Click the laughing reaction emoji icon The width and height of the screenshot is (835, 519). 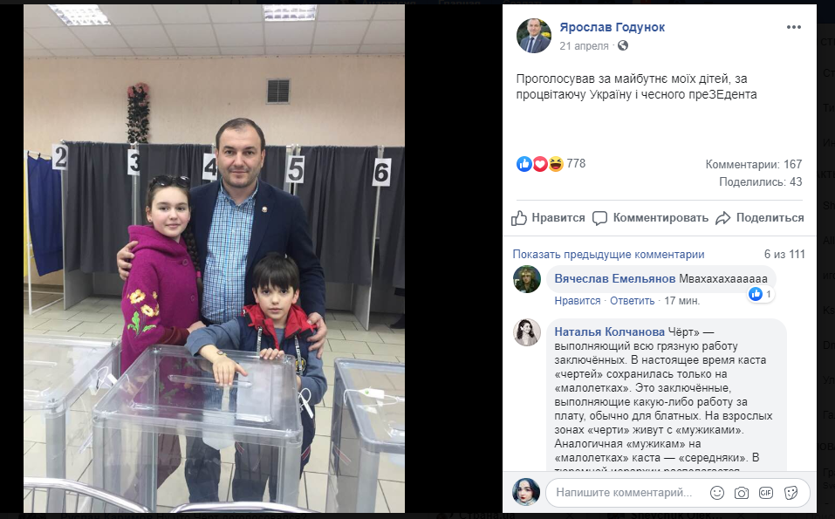click(556, 164)
